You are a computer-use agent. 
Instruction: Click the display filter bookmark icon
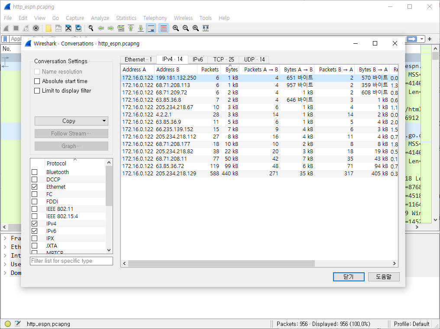(5, 39)
